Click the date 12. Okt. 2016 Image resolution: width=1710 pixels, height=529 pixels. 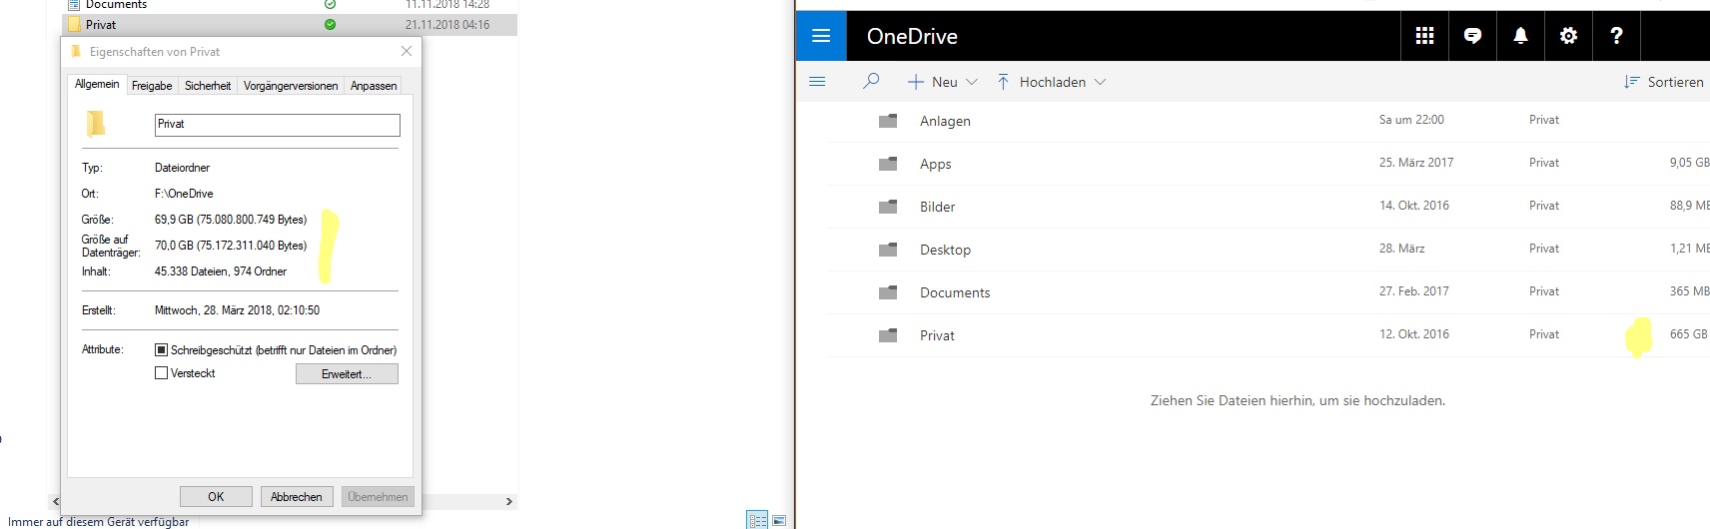coord(1414,334)
